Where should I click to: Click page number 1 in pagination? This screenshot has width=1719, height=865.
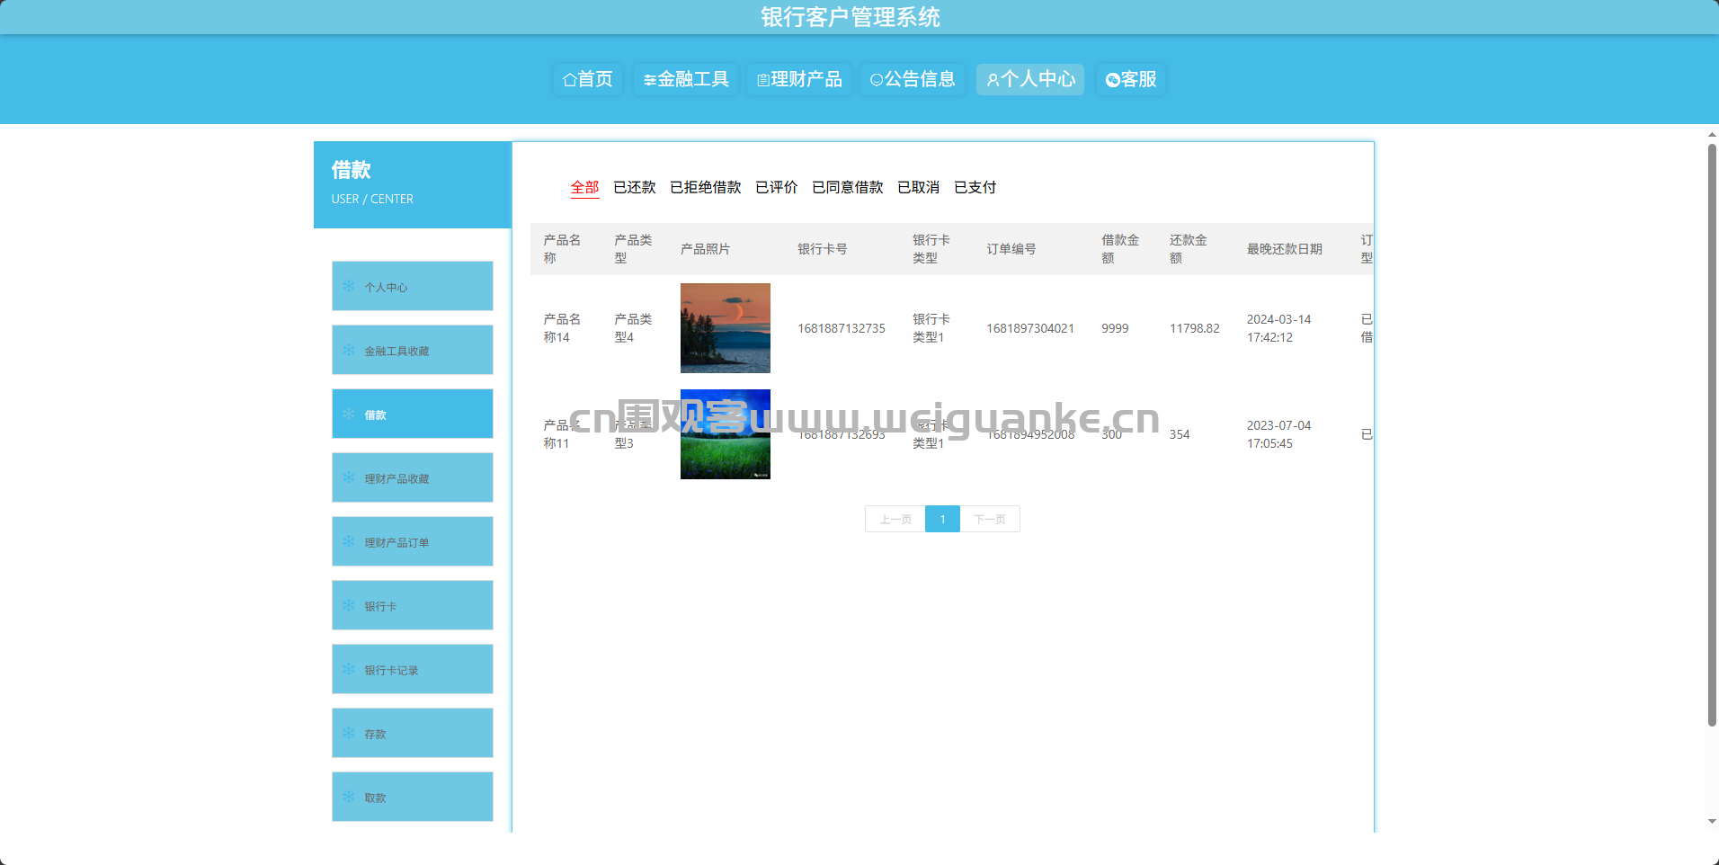coord(942,519)
